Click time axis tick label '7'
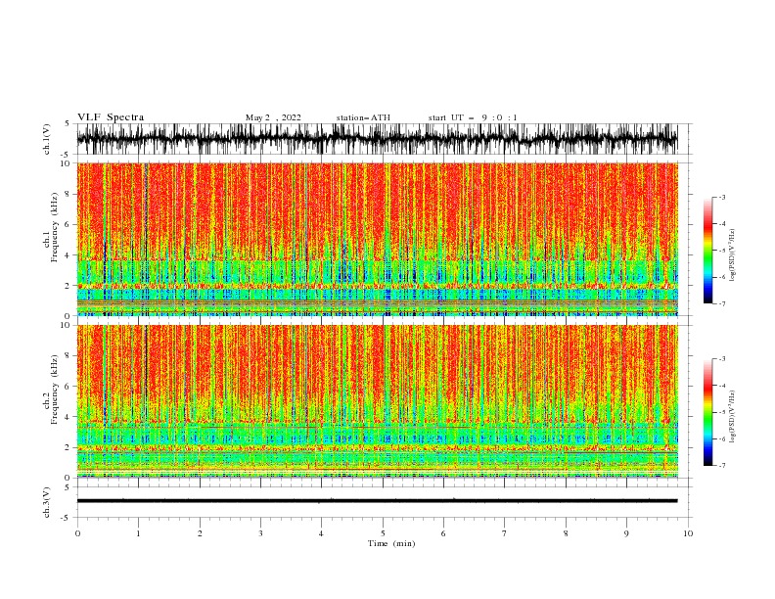This screenshot has height=599, width=775. tap(505, 533)
